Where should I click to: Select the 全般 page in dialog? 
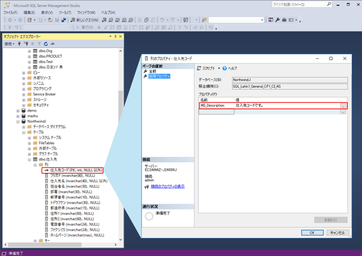pos(152,71)
